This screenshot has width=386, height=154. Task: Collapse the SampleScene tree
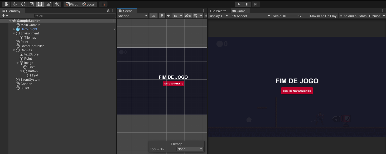10,21
